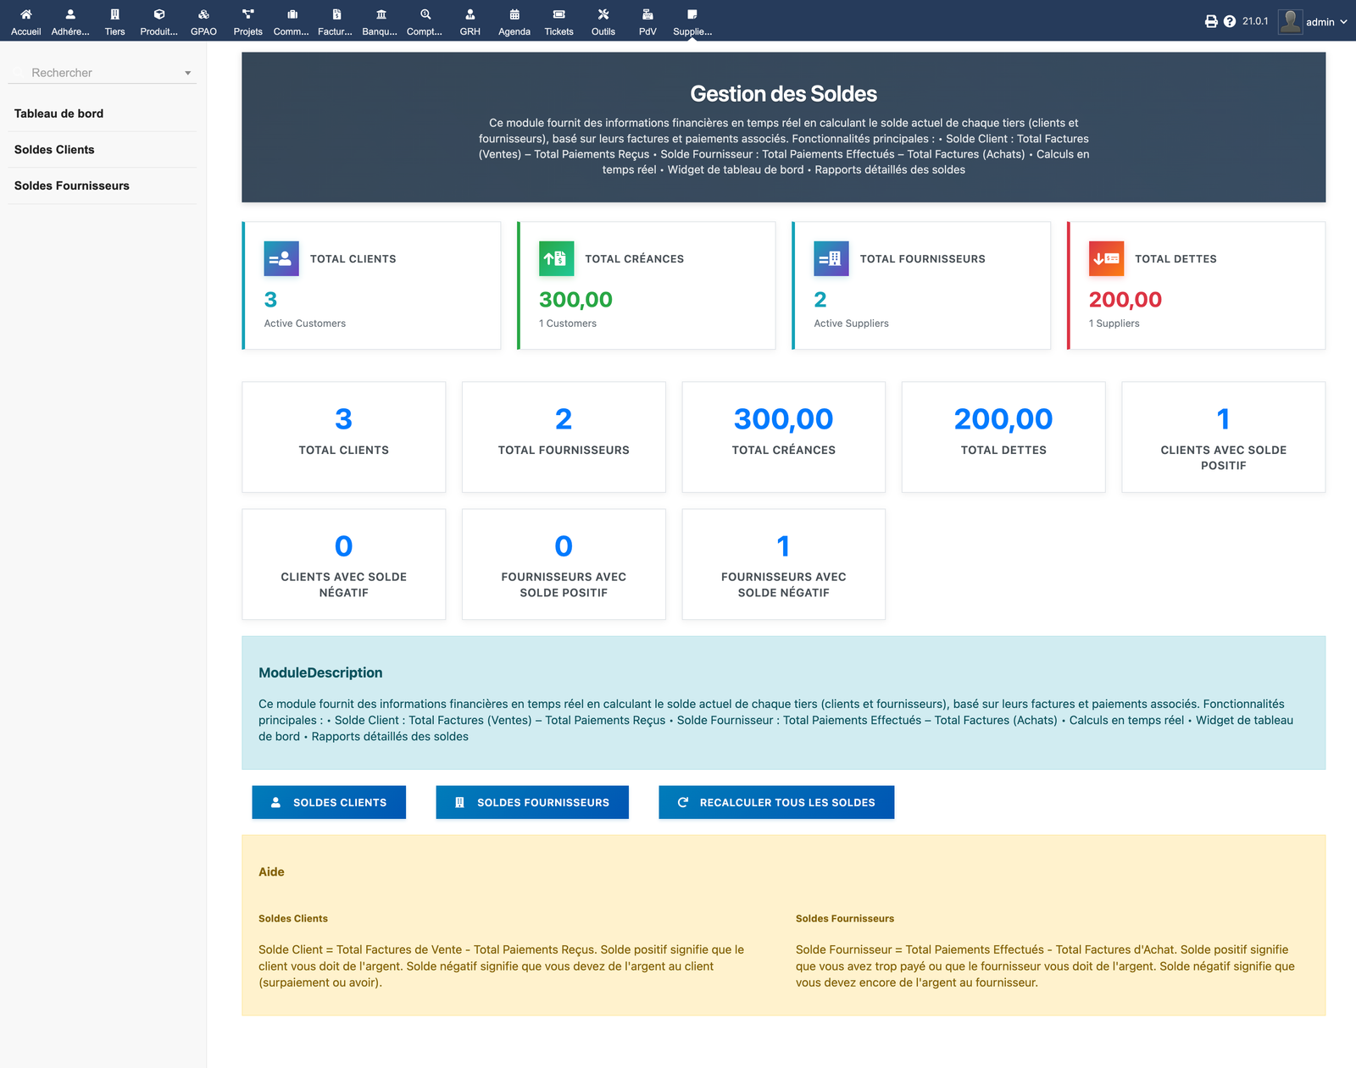1356x1068 pixels.
Task: Go to Tableau de bord in sidebar
Action: (58, 113)
